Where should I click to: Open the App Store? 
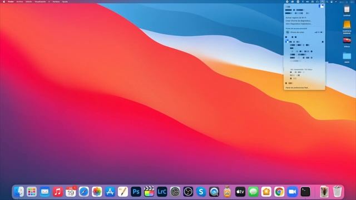110,192
